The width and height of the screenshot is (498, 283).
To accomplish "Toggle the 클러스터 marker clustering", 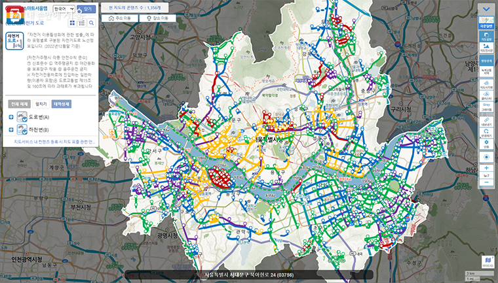I will (x=486, y=95).
